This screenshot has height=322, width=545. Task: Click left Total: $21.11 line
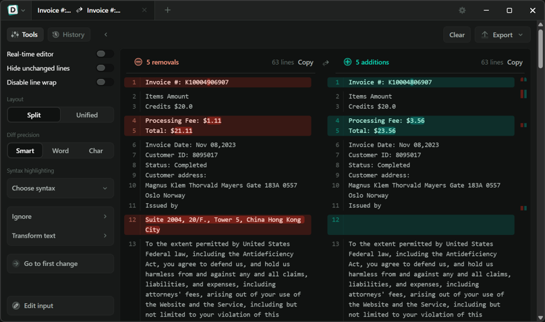tap(218, 131)
